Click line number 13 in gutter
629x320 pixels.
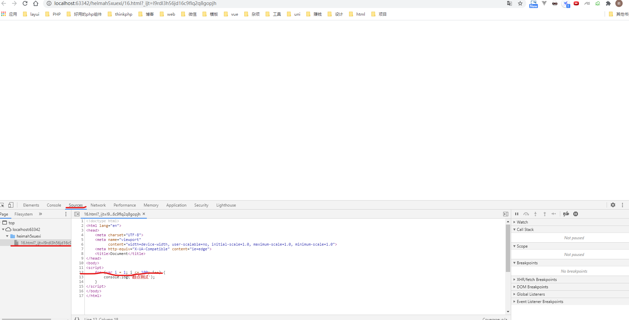(x=81, y=277)
